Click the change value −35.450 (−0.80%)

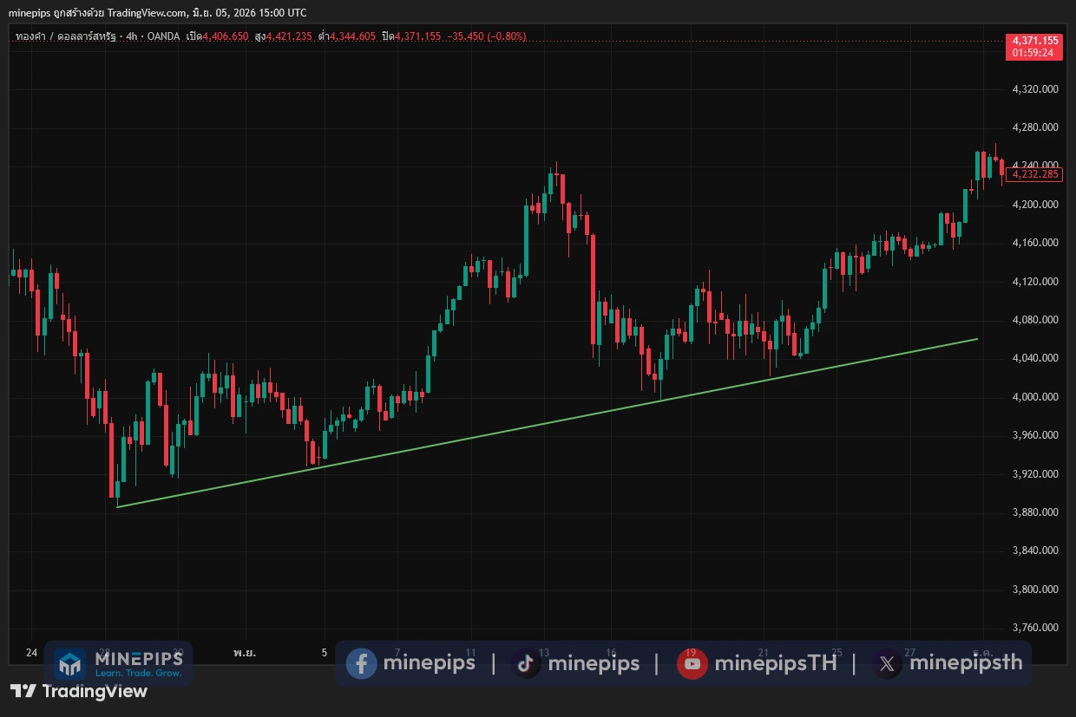tap(488, 36)
